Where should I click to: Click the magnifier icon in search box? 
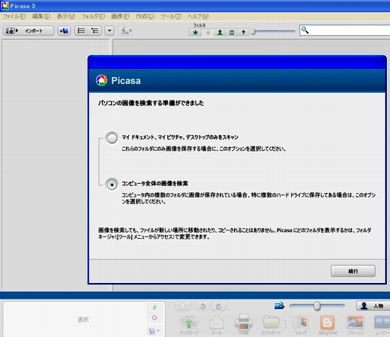[304, 30]
